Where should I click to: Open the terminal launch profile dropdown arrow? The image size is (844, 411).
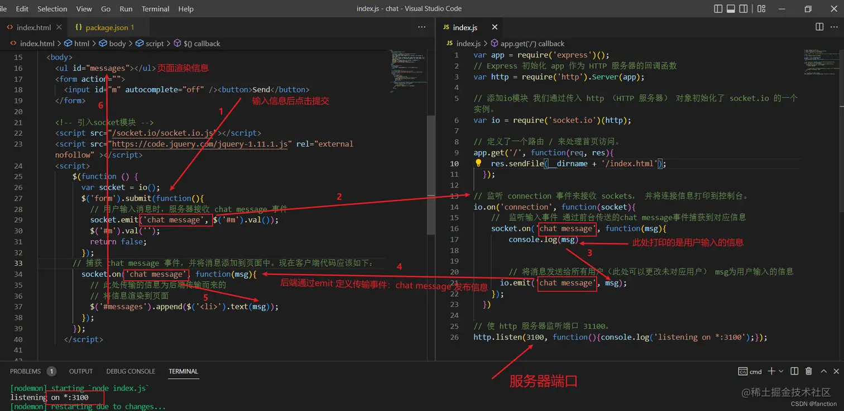[781, 371]
